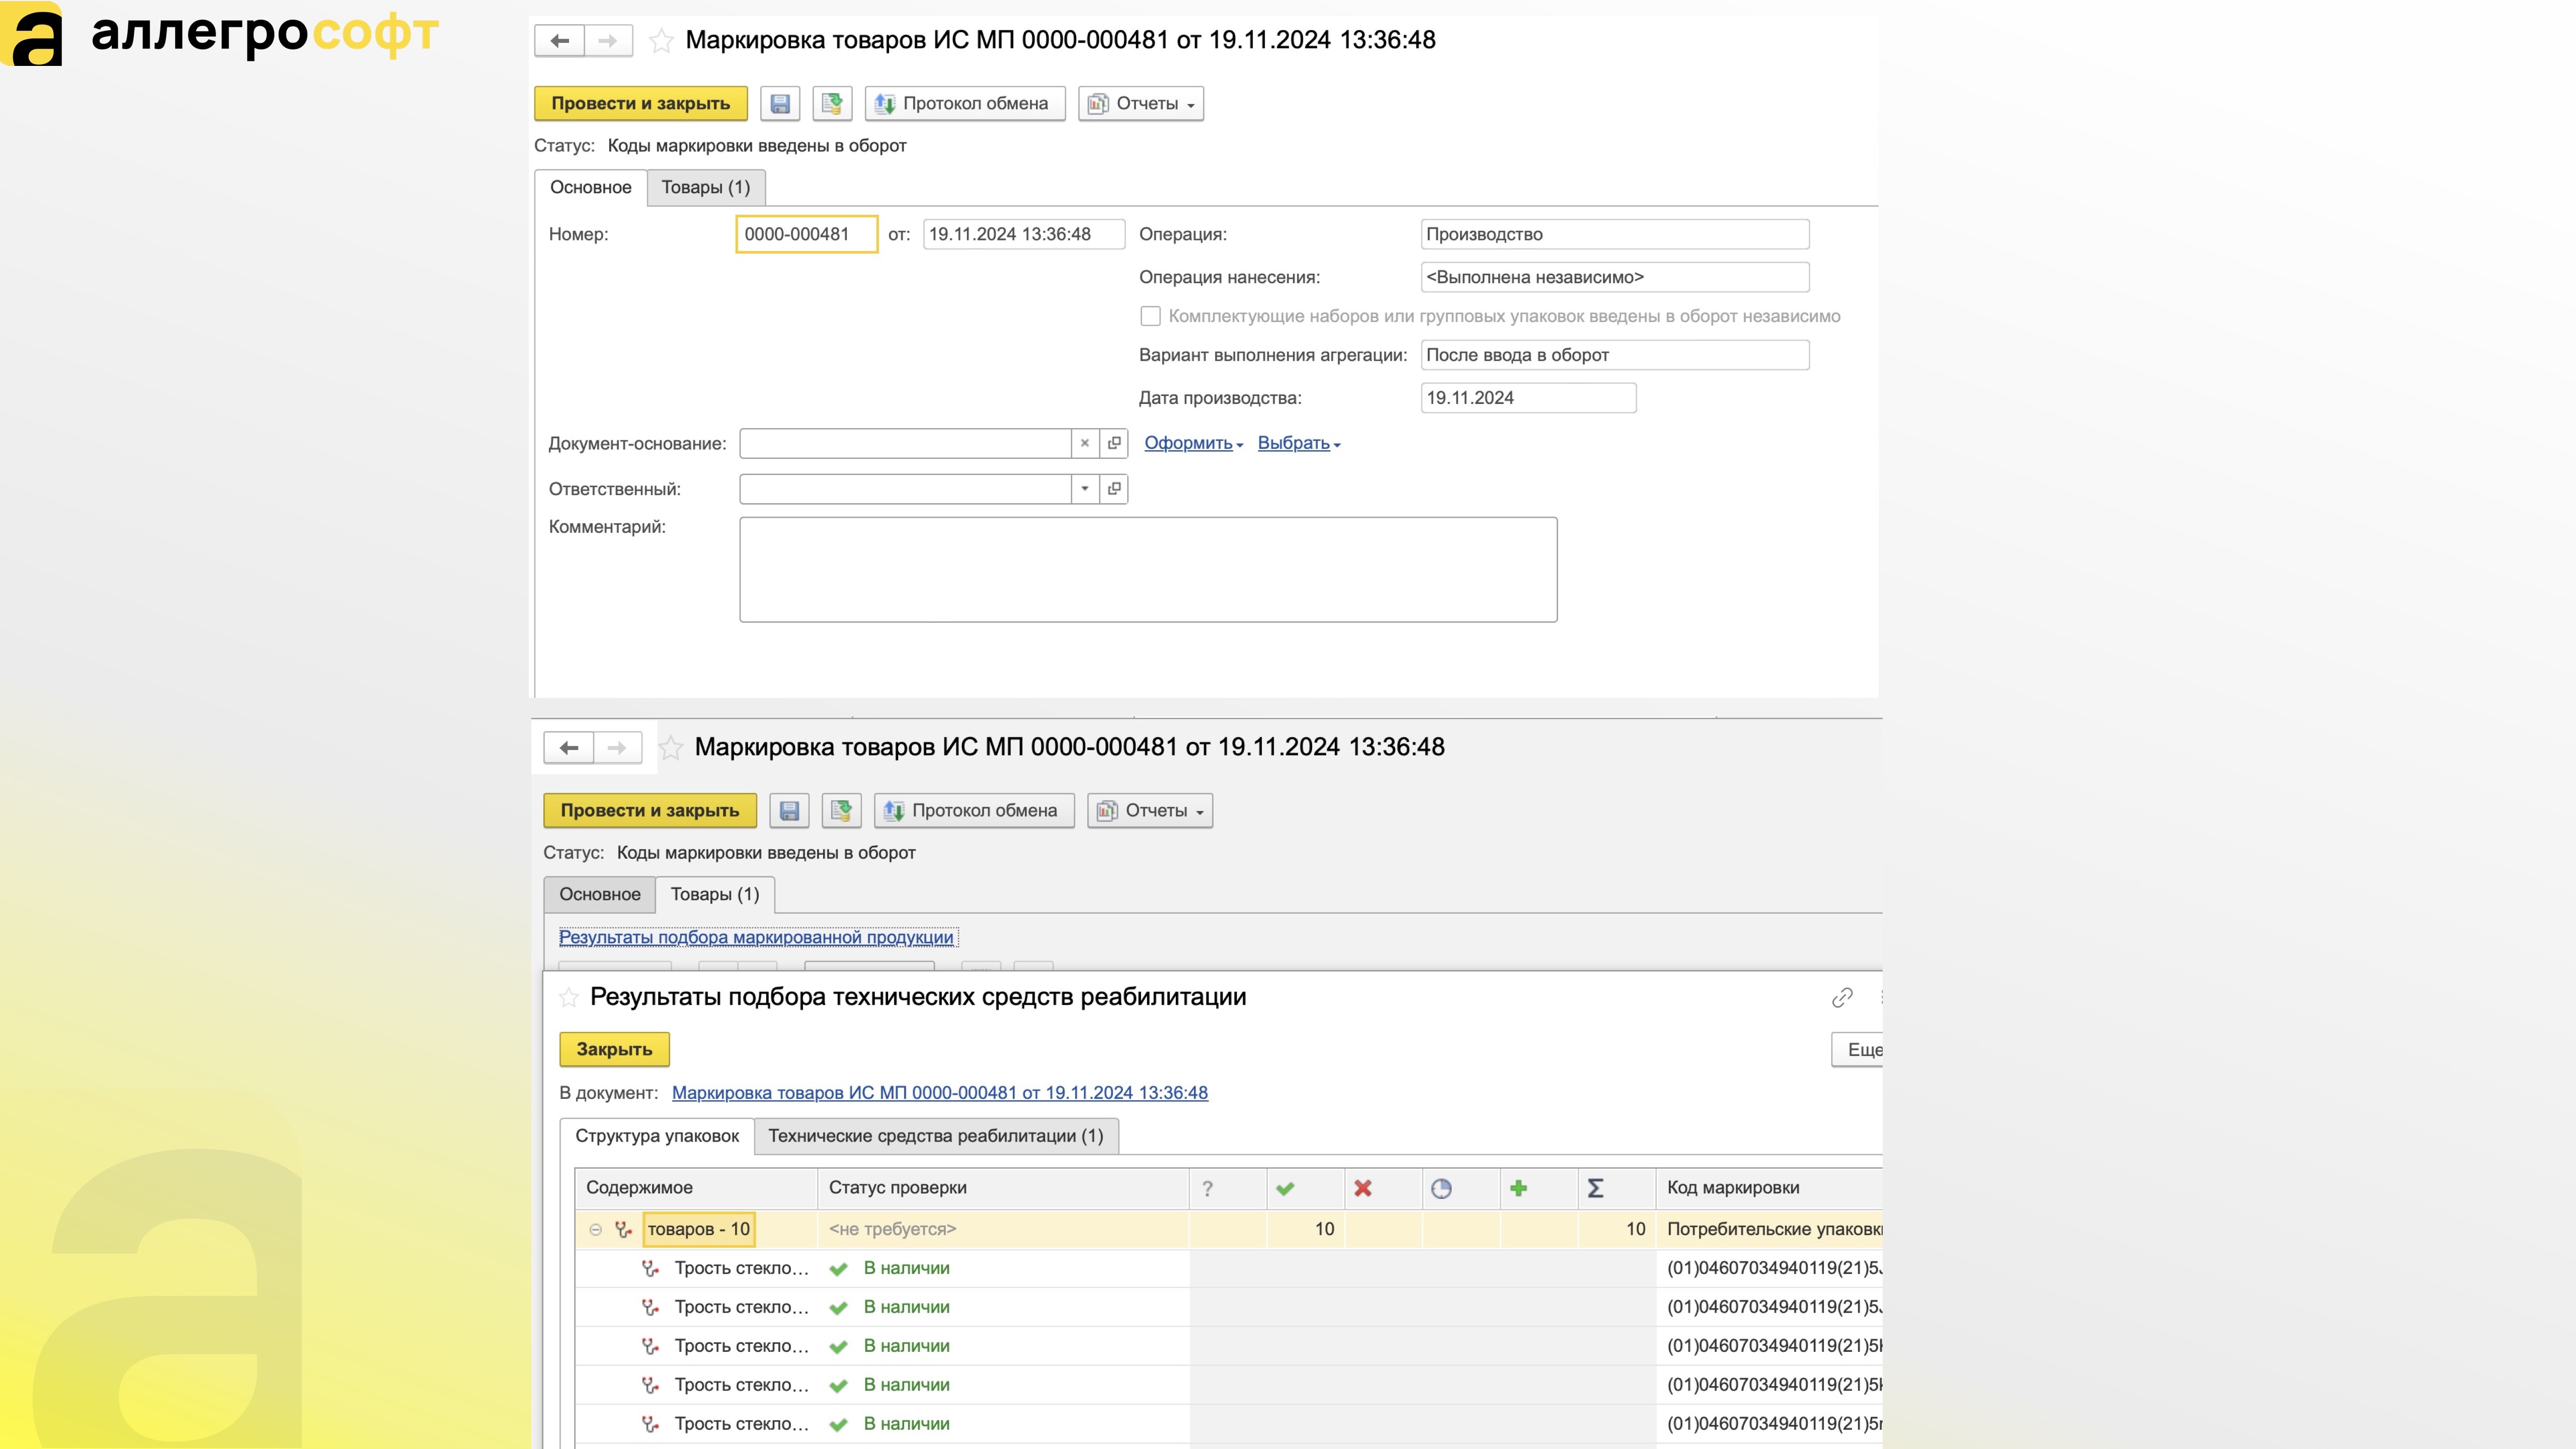
Task: Click the post document icon in upper toolbar
Action: click(832, 104)
